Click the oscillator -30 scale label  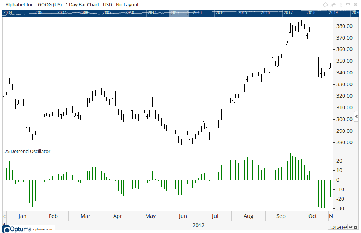[340, 209]
